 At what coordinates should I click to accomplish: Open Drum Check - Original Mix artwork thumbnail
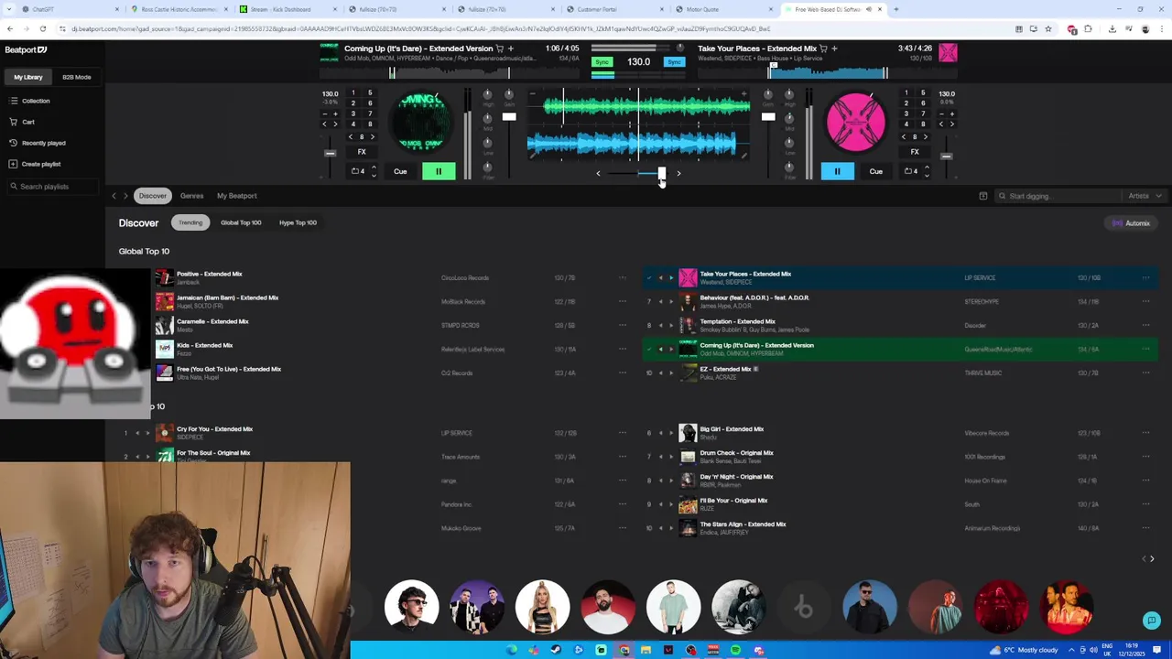point(688,457)
